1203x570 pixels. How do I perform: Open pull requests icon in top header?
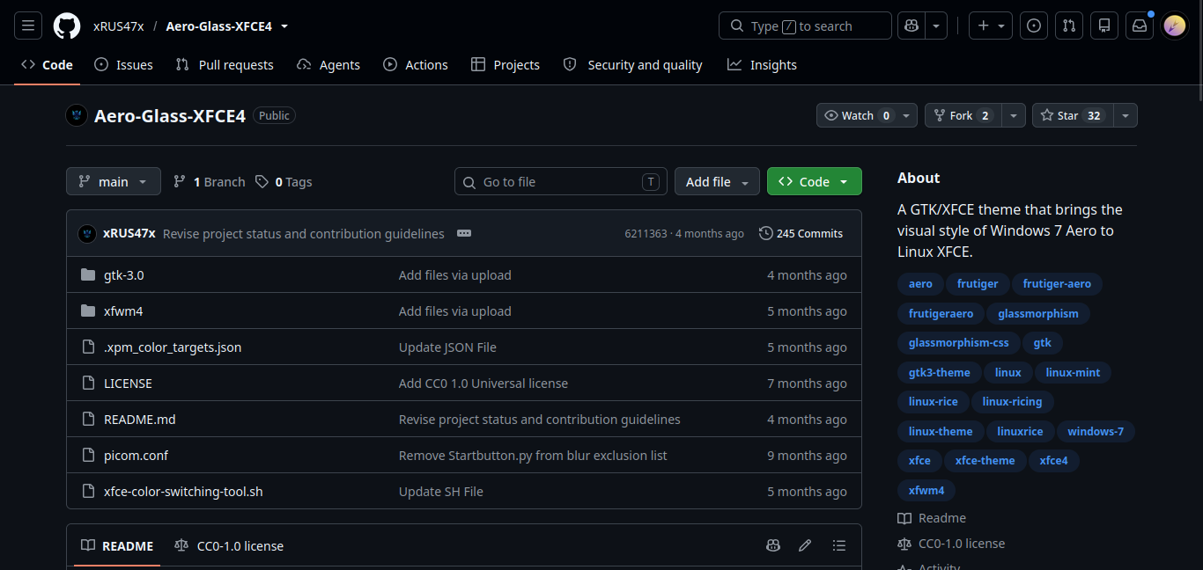point(1069,26)
